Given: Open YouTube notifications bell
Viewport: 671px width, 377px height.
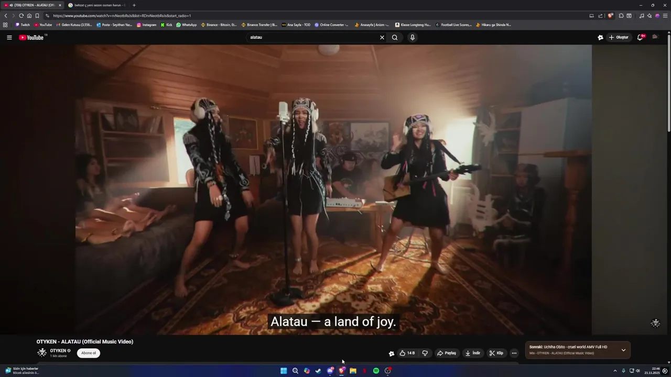Looking at the screenshot, I should click(640, 37).
